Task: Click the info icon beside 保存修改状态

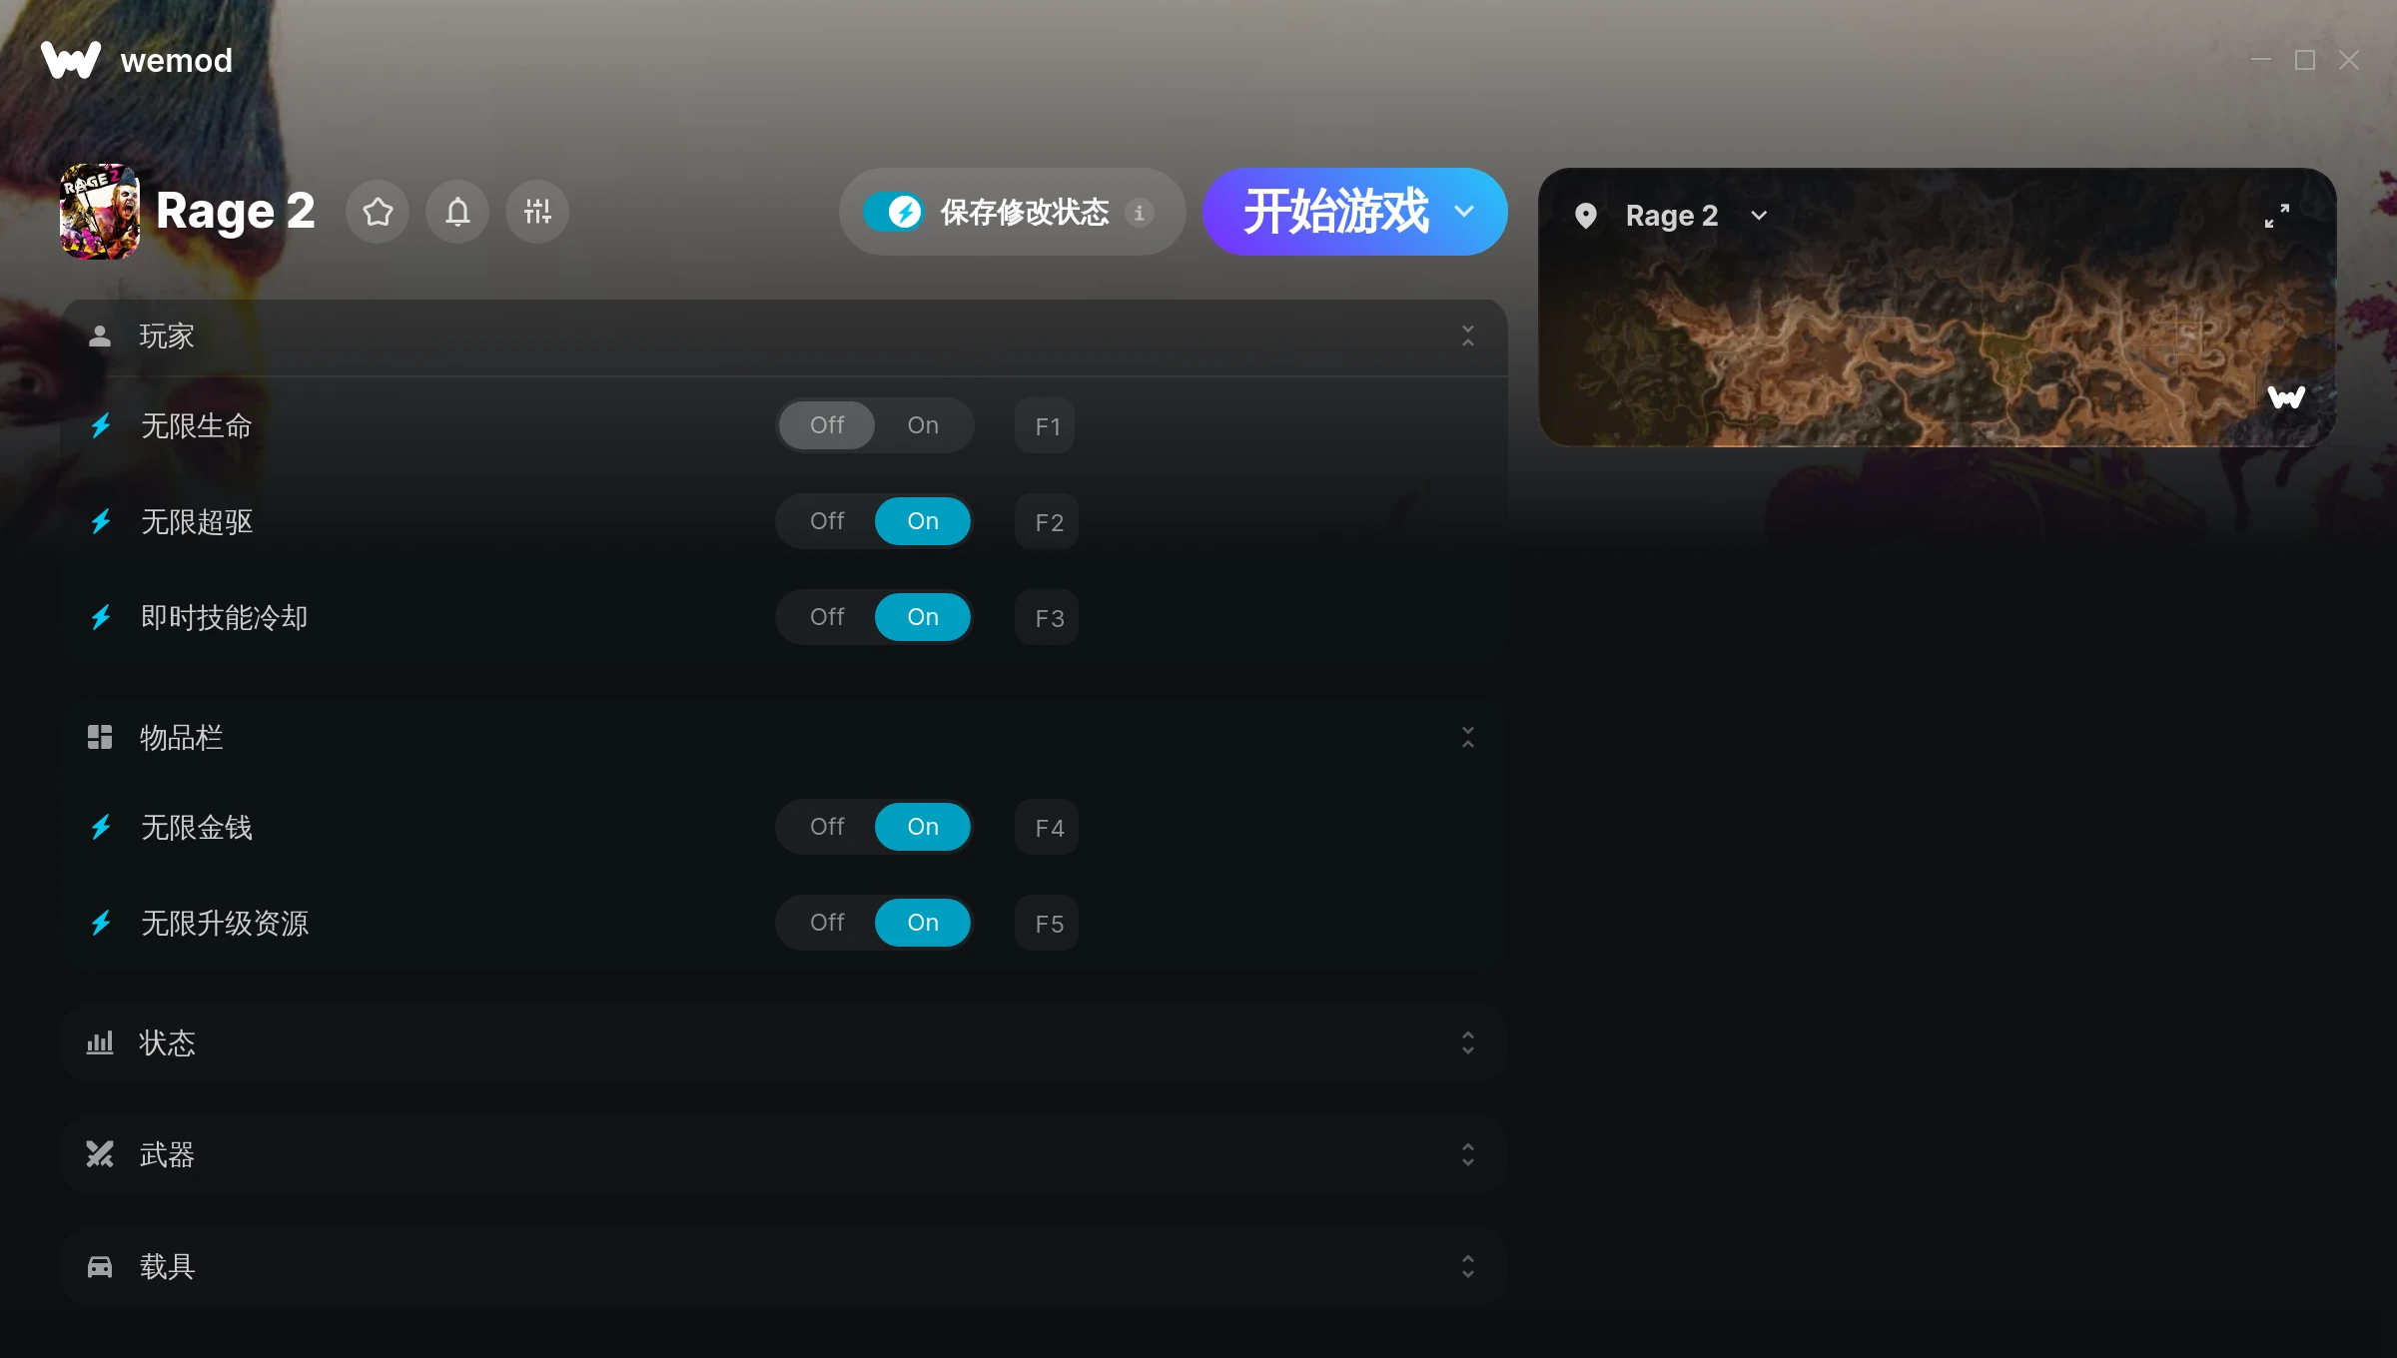Action: point(1140,212)
